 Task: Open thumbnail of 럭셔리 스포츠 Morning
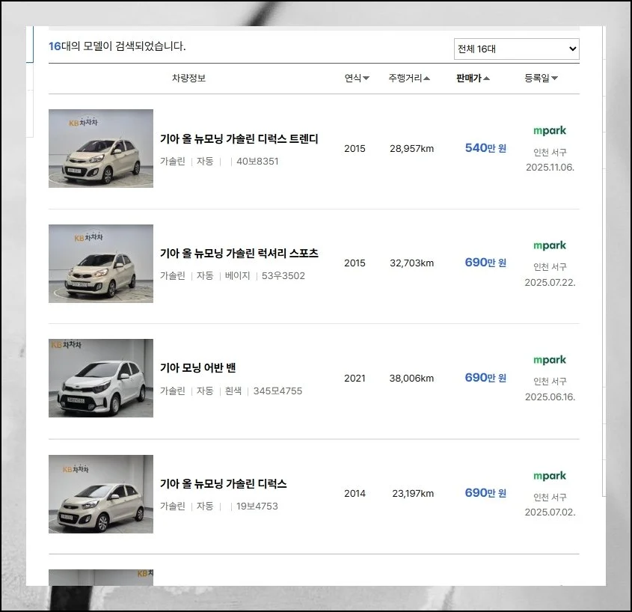(101, 263)
